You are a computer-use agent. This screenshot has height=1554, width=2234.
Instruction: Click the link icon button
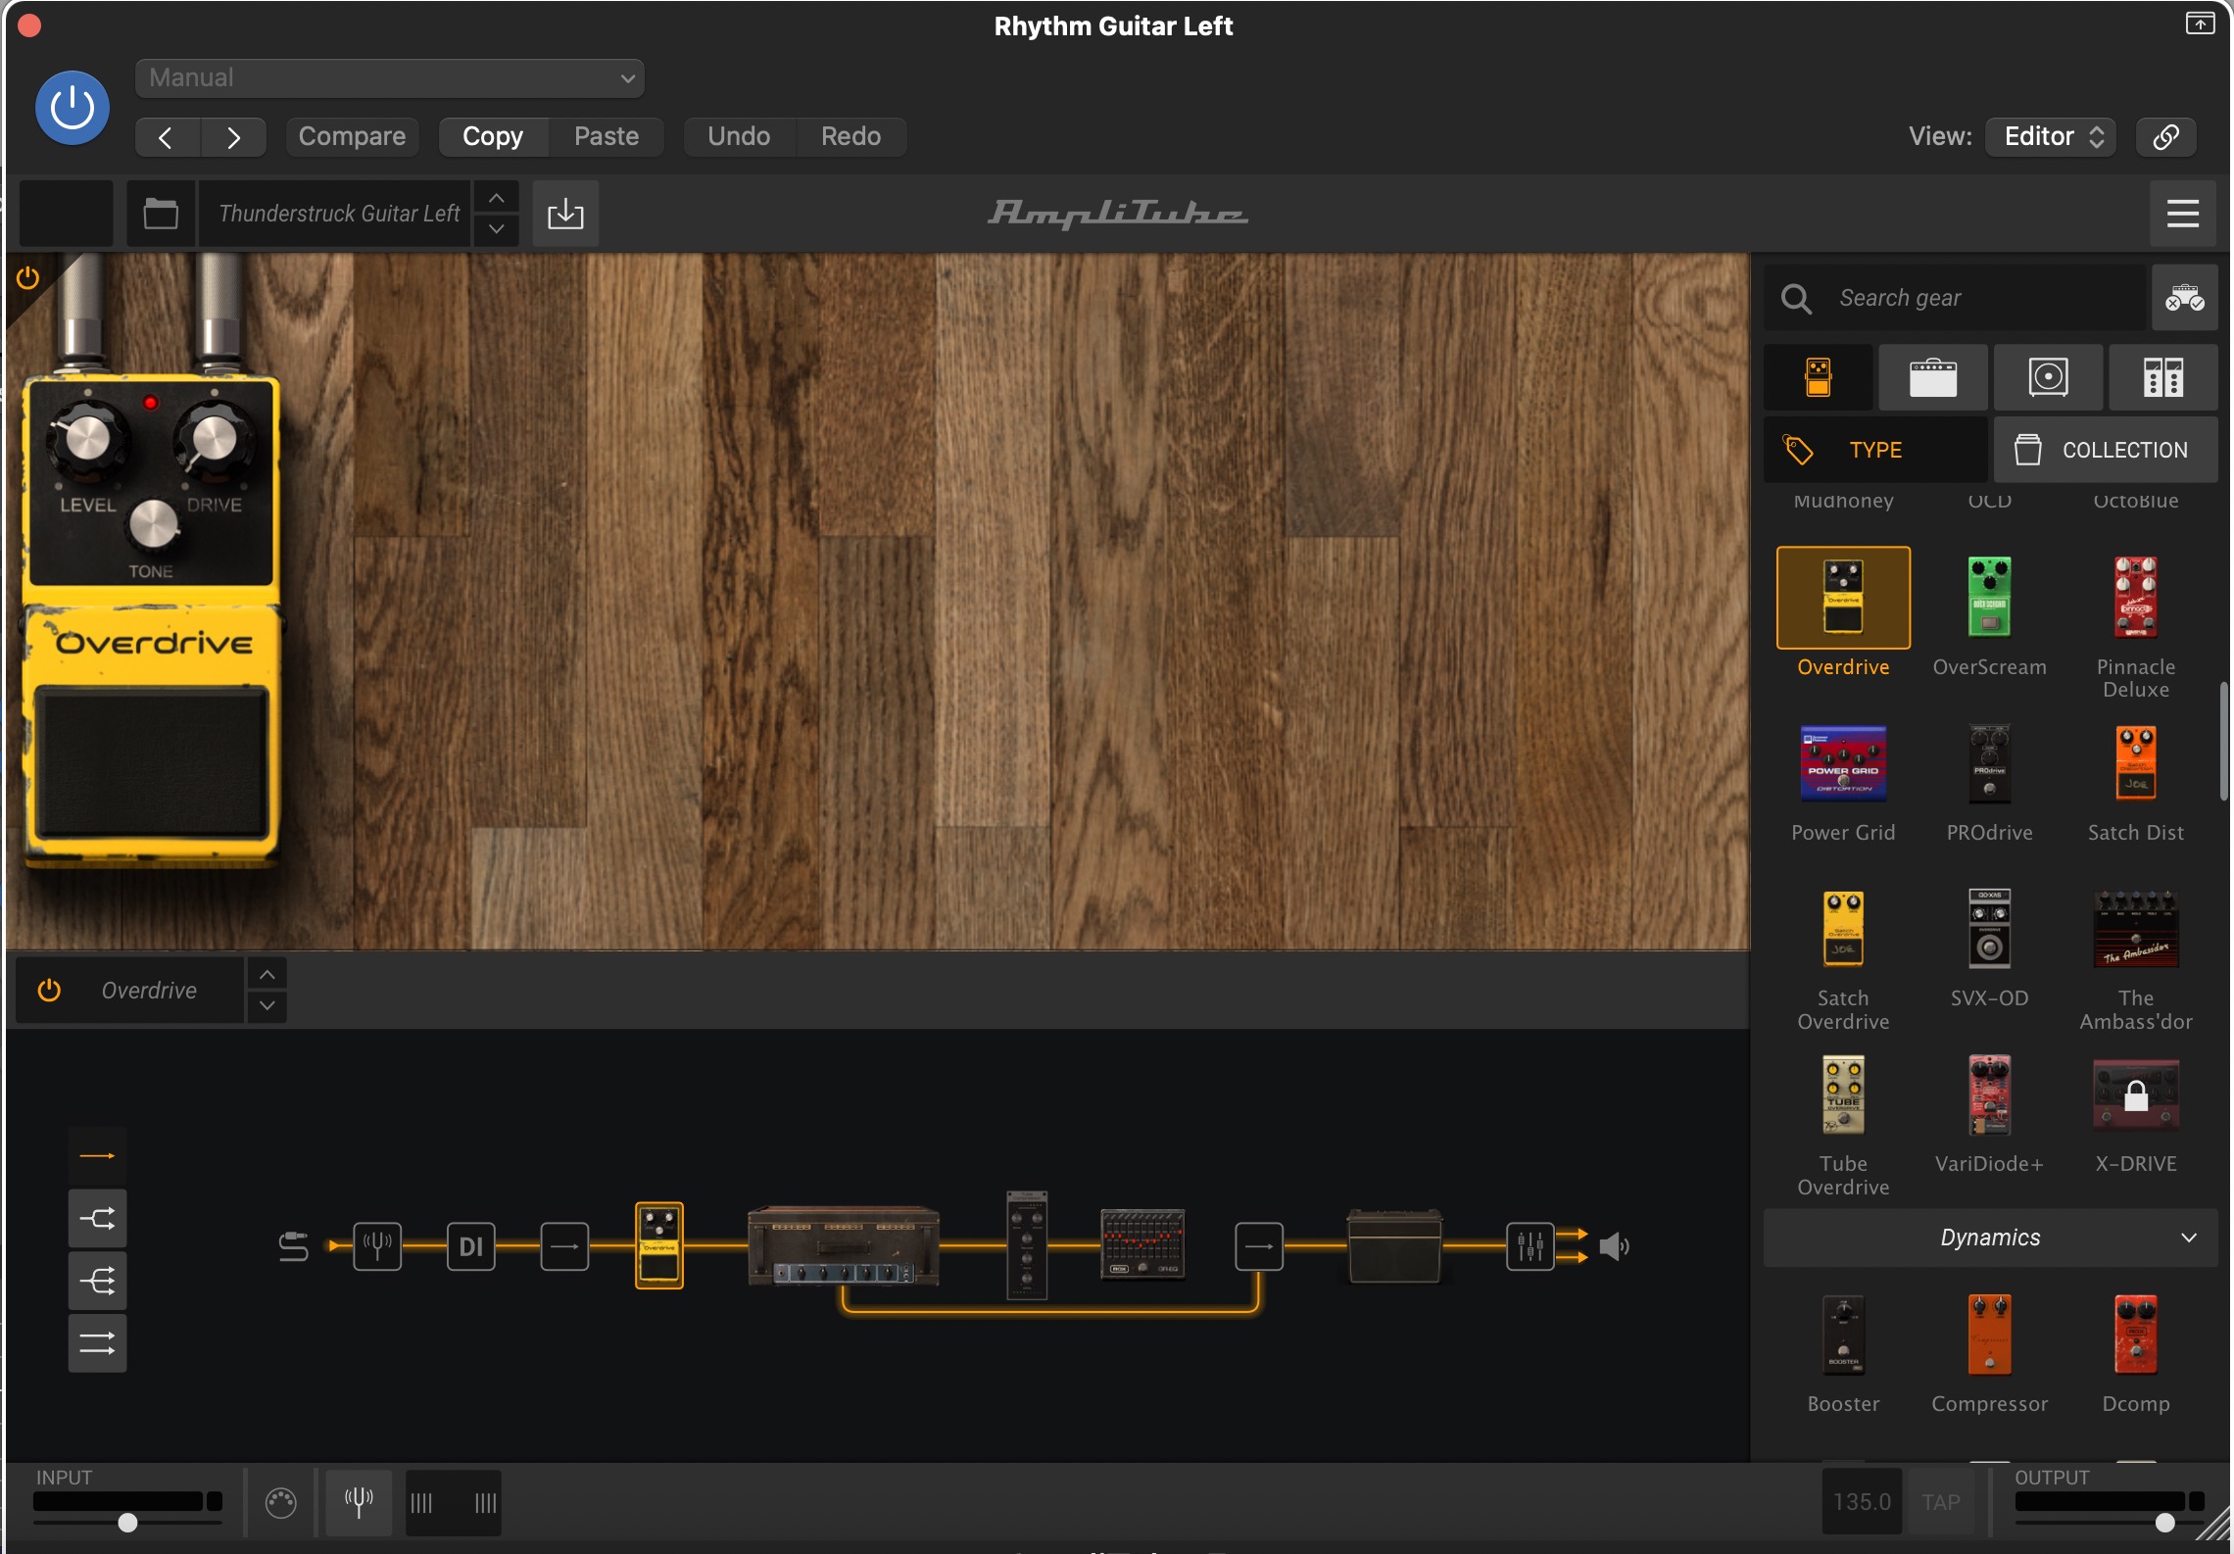tap(2165, 136)
